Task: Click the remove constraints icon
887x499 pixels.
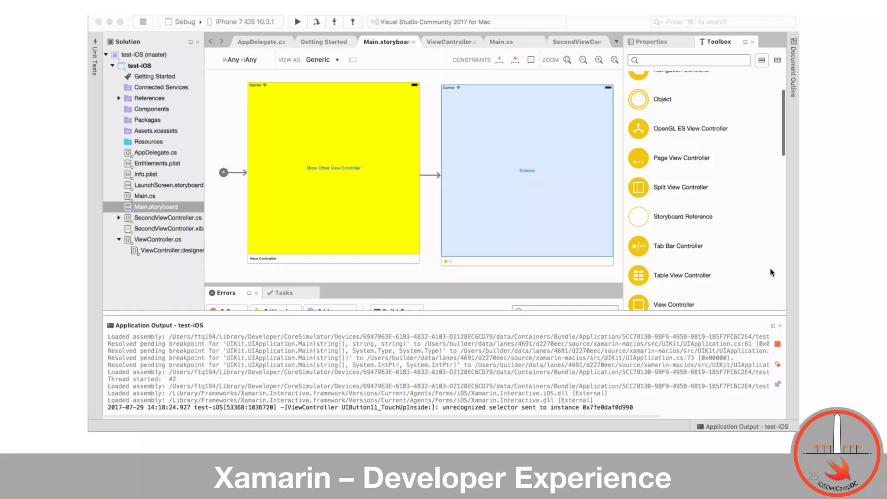Action: coord(515,60)
